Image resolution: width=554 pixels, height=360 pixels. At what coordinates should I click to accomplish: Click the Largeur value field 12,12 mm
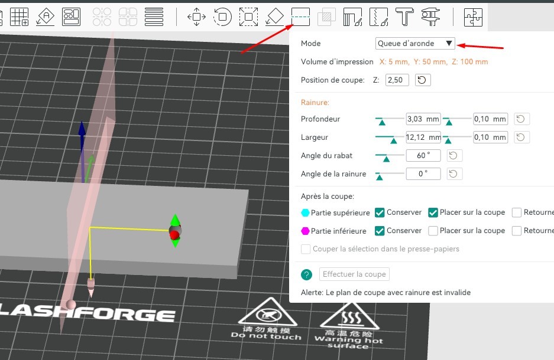pyautogui.click(x=423, y=138)
